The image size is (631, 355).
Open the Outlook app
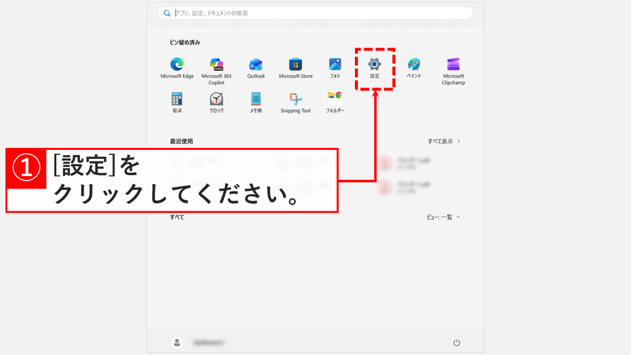(256, 68)
